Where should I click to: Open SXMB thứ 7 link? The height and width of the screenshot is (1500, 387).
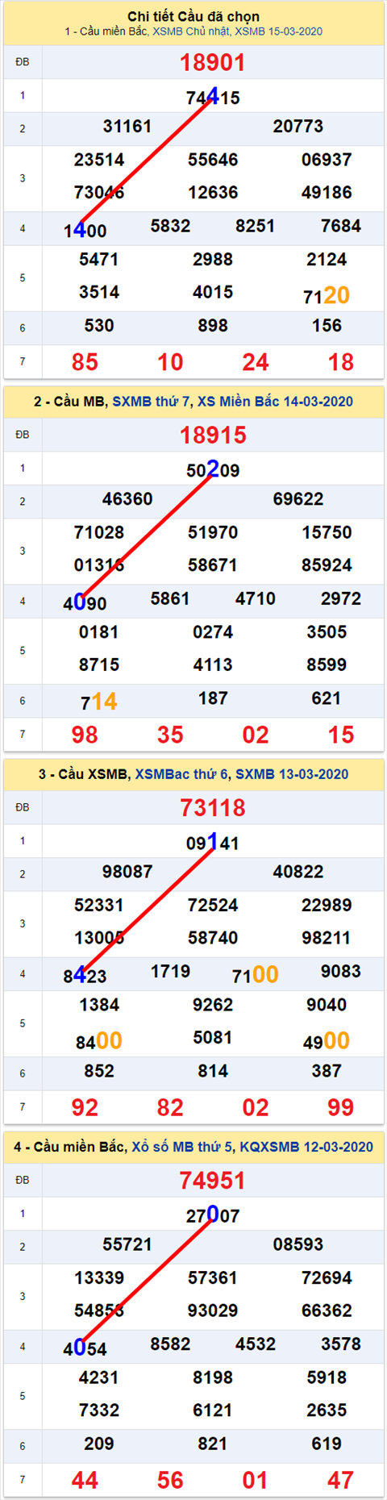point(151,402)
